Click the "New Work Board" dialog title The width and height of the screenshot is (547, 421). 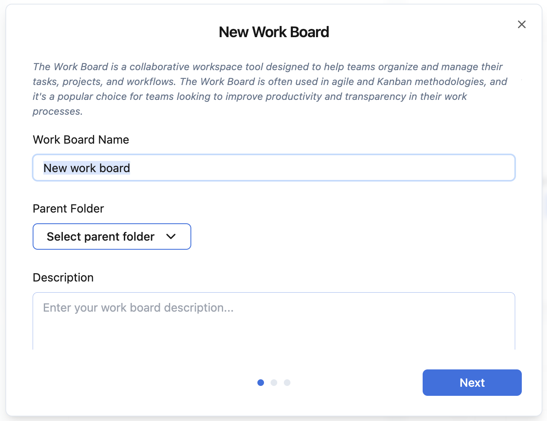click(x=274, y=32)
